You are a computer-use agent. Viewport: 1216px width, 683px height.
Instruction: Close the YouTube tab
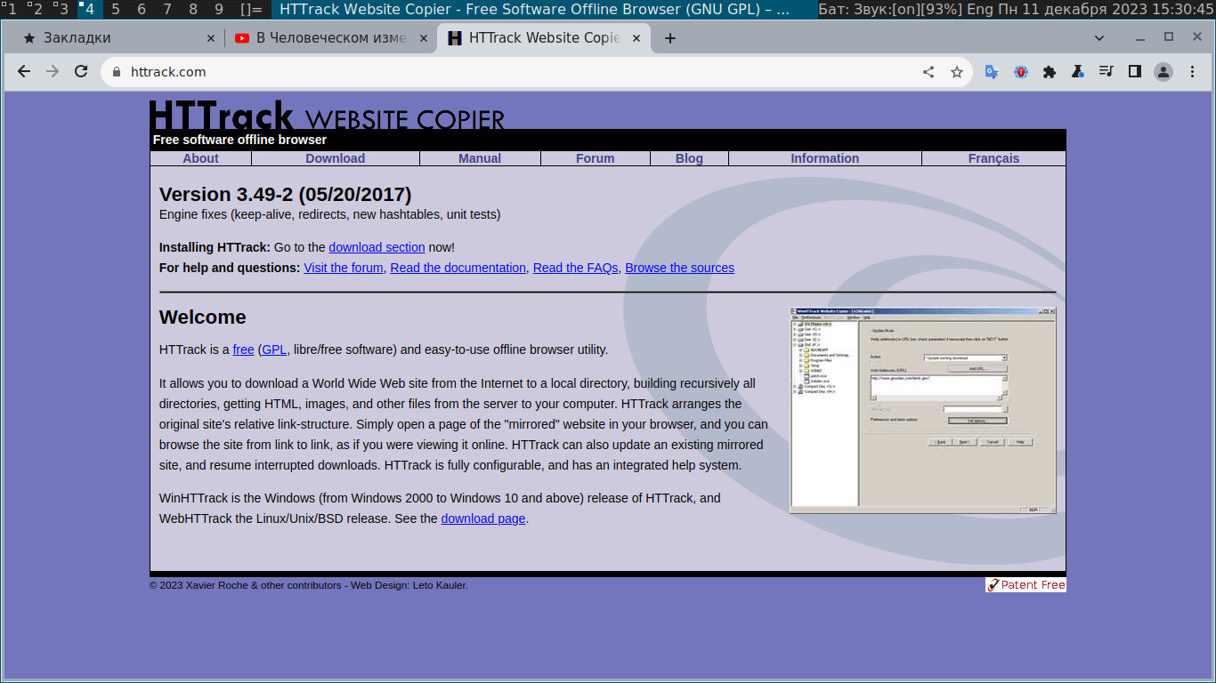[424, 38]
